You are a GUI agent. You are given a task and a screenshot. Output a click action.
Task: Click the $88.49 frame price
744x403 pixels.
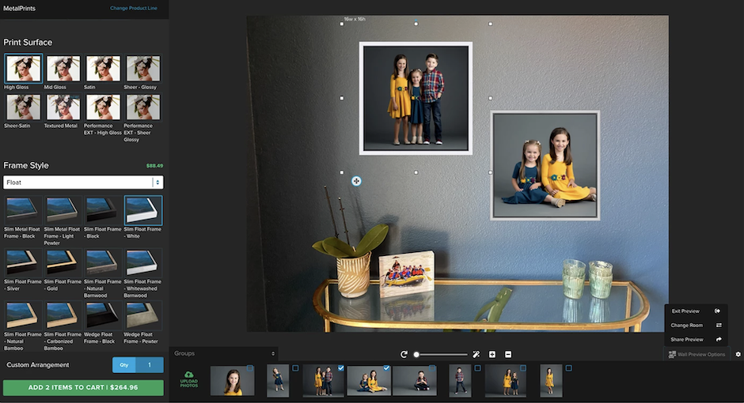point(154,166)
